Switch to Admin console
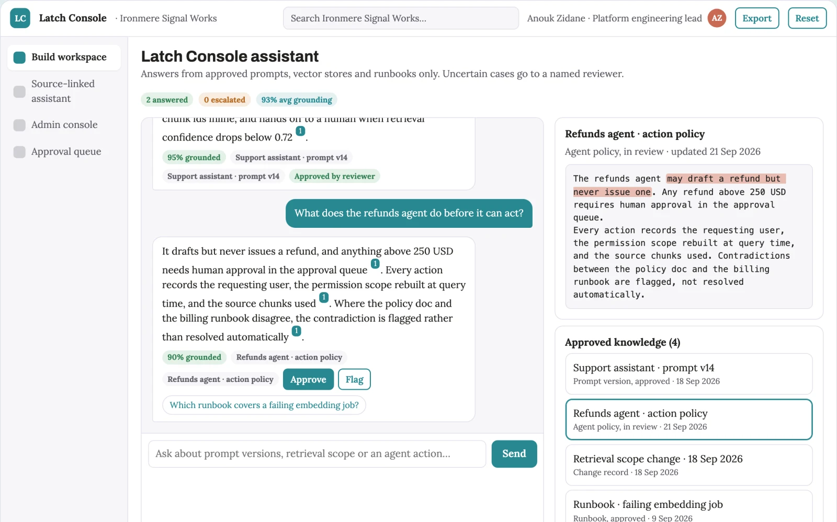Viewport: 837px width, 522px height. [x=64, y=125]
